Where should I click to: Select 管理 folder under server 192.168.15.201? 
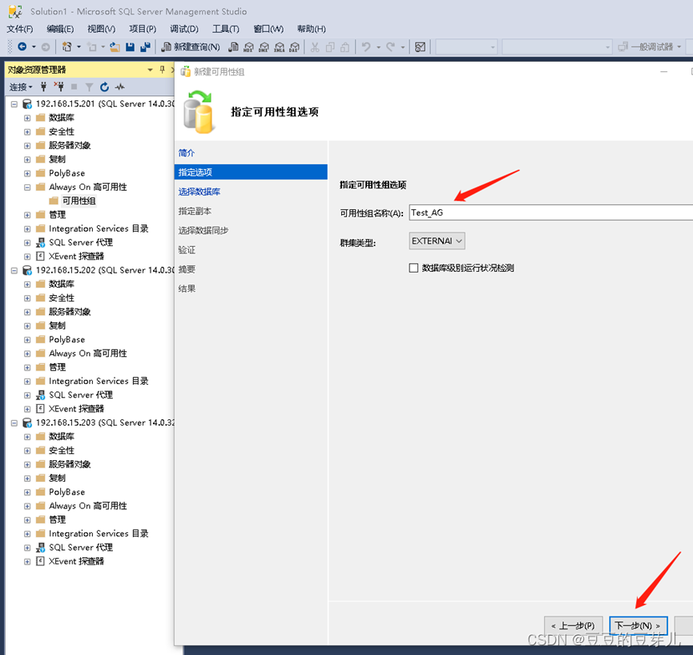click(x=57, y=215)
